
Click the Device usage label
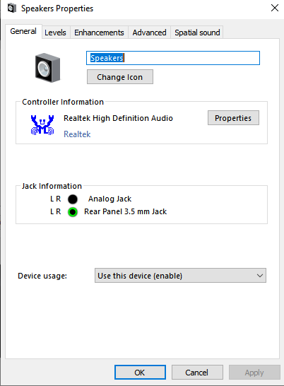[42, 276]
